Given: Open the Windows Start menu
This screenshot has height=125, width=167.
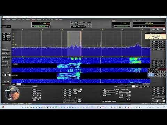Looking at the screenshot, I should click(23, 107).
